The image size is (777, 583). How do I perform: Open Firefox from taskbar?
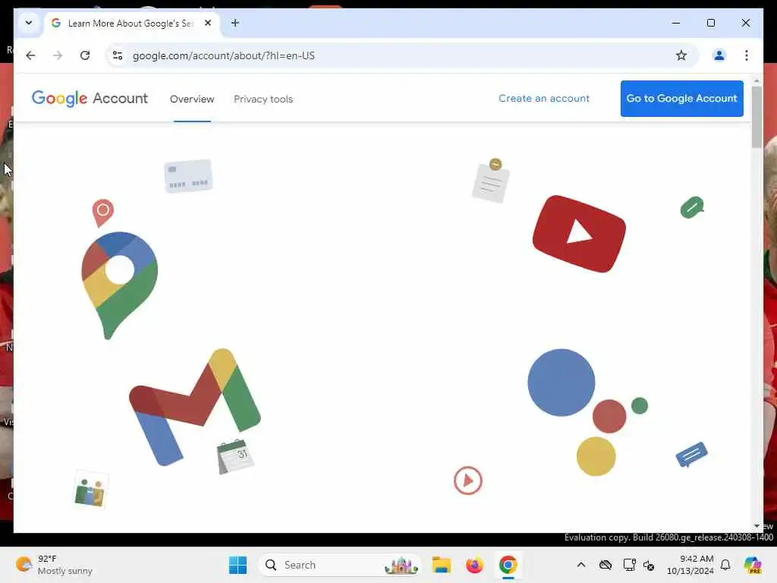click(474, 565)
